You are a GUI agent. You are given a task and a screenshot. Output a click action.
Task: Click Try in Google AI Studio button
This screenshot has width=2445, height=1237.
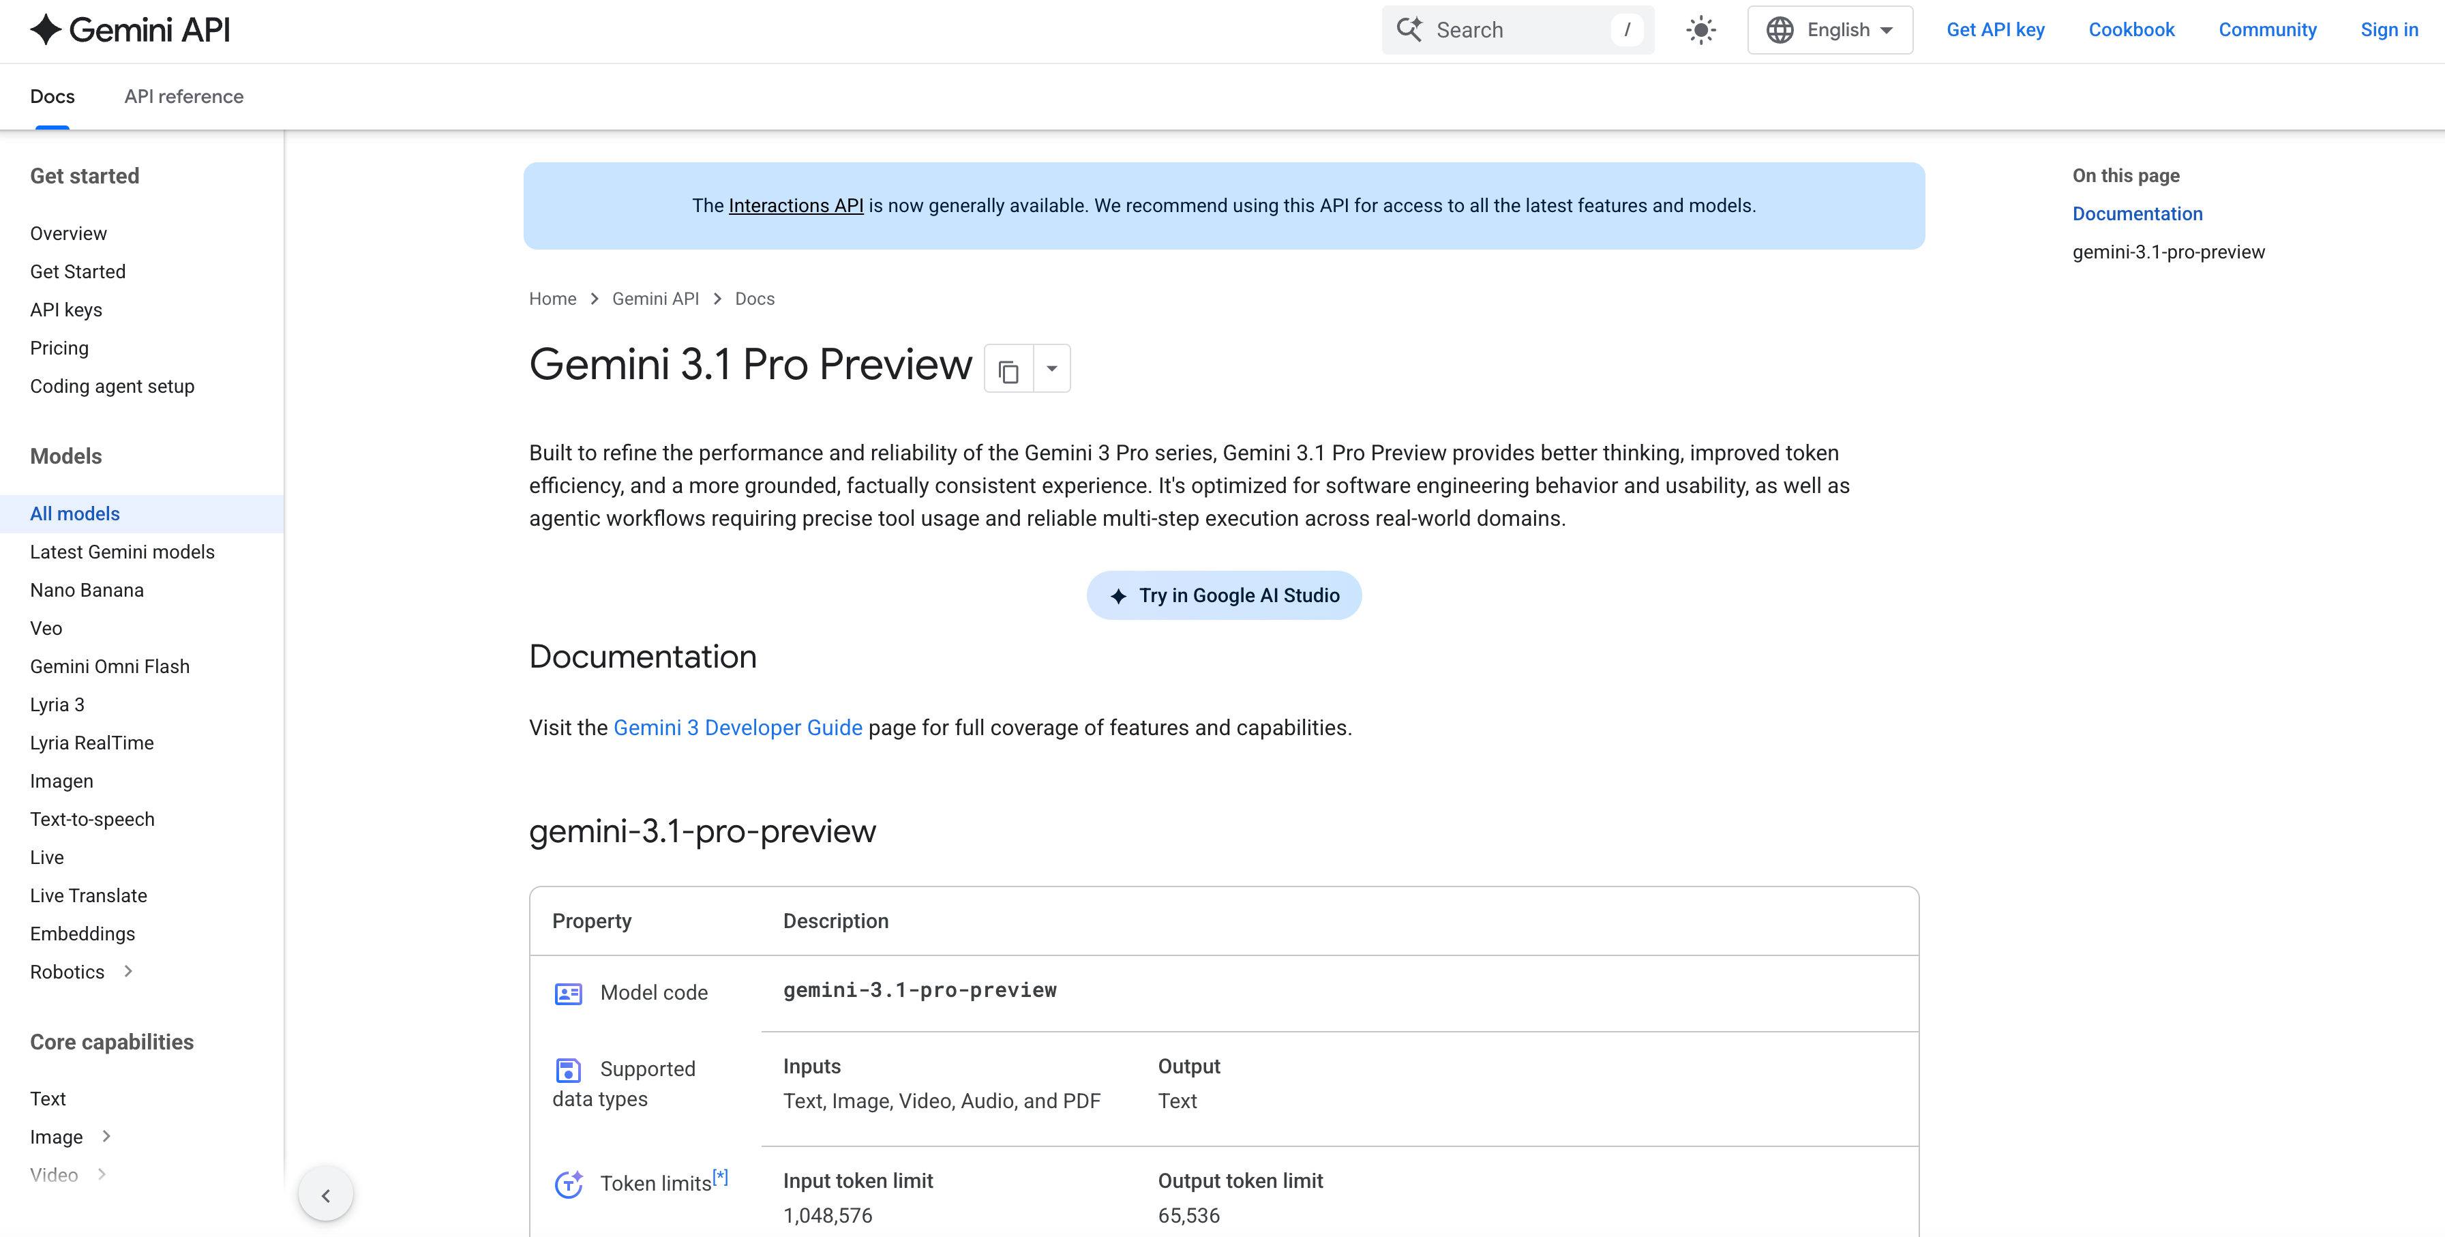click(x=1223, y=595)
